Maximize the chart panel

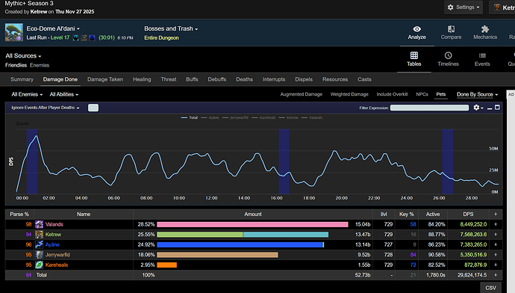click(497, 108)
